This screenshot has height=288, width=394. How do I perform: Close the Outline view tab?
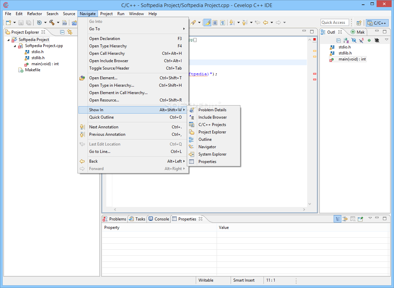340,32
